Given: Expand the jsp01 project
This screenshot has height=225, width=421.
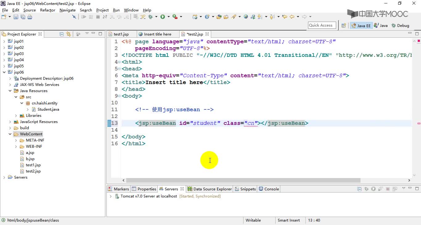Looking at the screenshot, I should 4,41.
